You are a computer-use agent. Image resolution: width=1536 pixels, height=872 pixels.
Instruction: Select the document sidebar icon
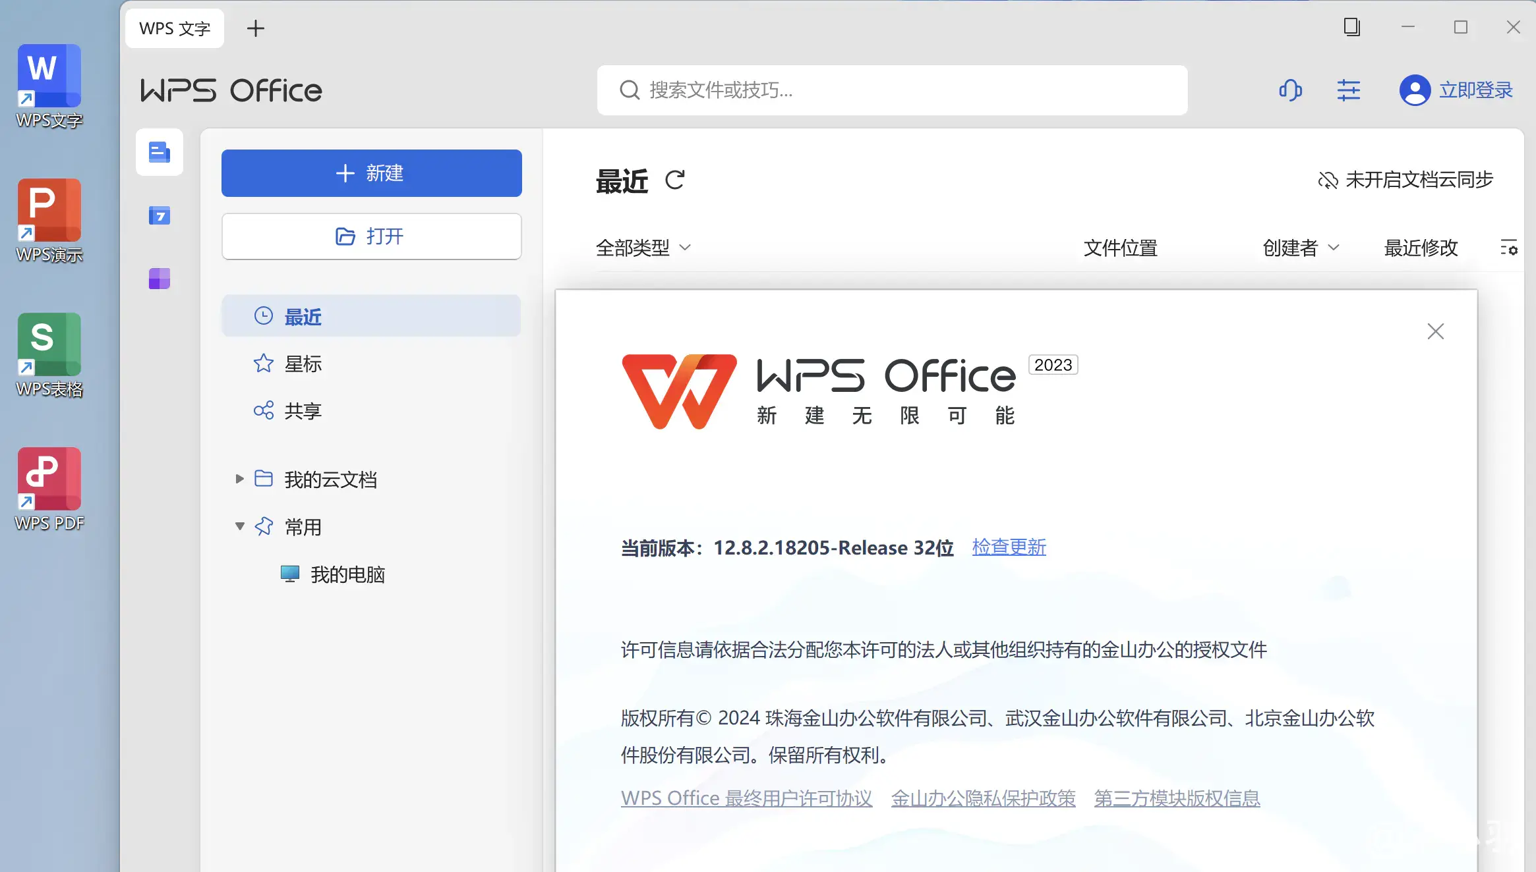pos(159,152)
